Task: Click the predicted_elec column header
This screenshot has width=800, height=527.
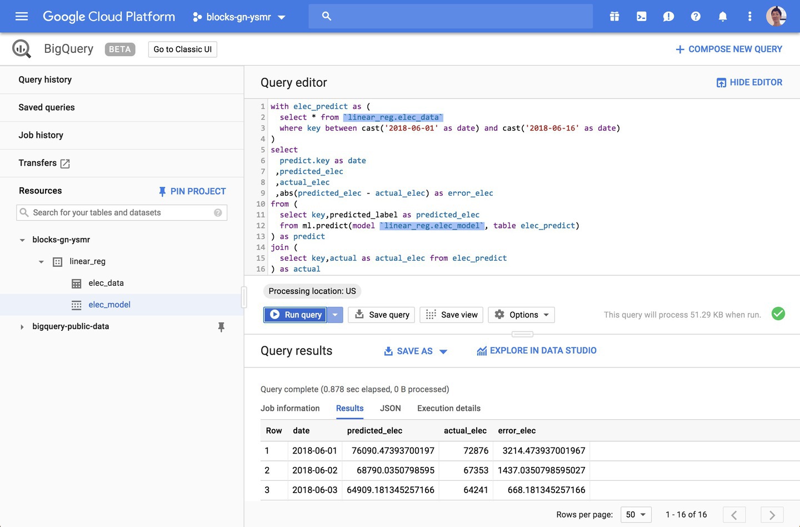Action: tap(374, 431)
